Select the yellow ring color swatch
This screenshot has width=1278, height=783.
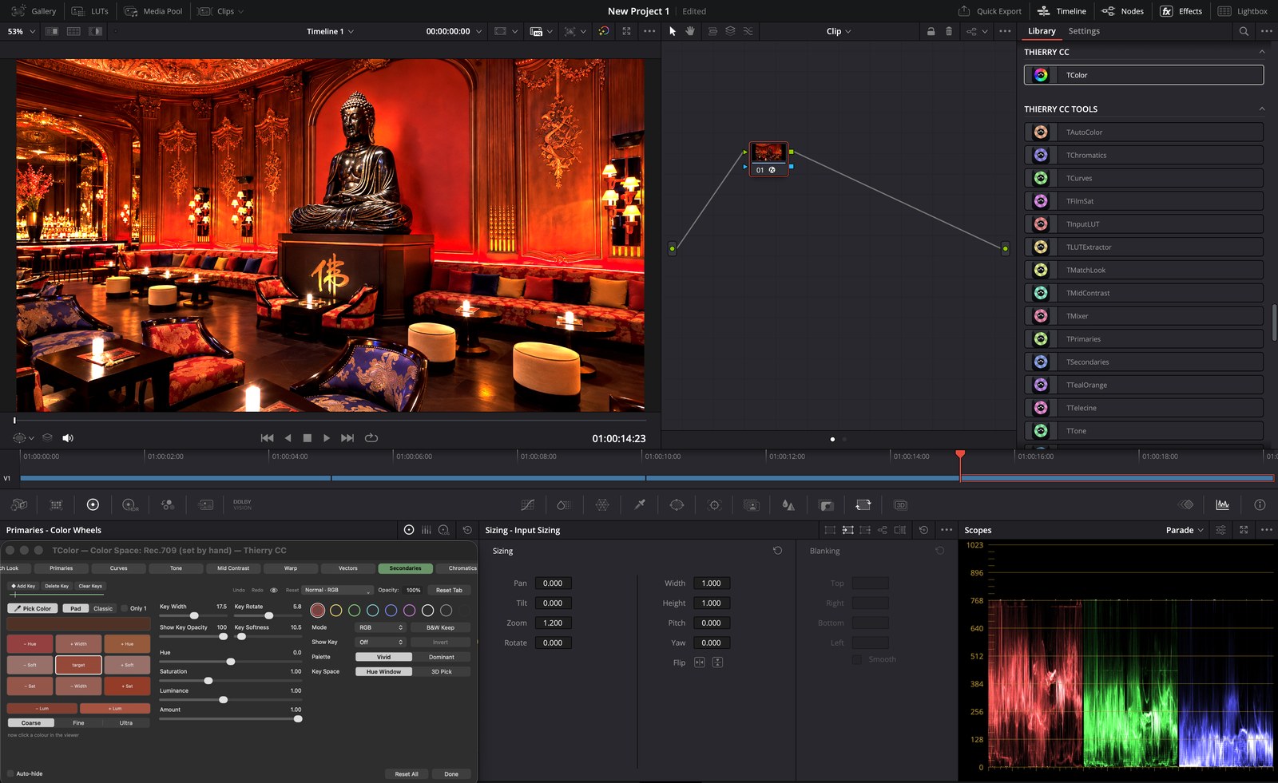(336, 611)
